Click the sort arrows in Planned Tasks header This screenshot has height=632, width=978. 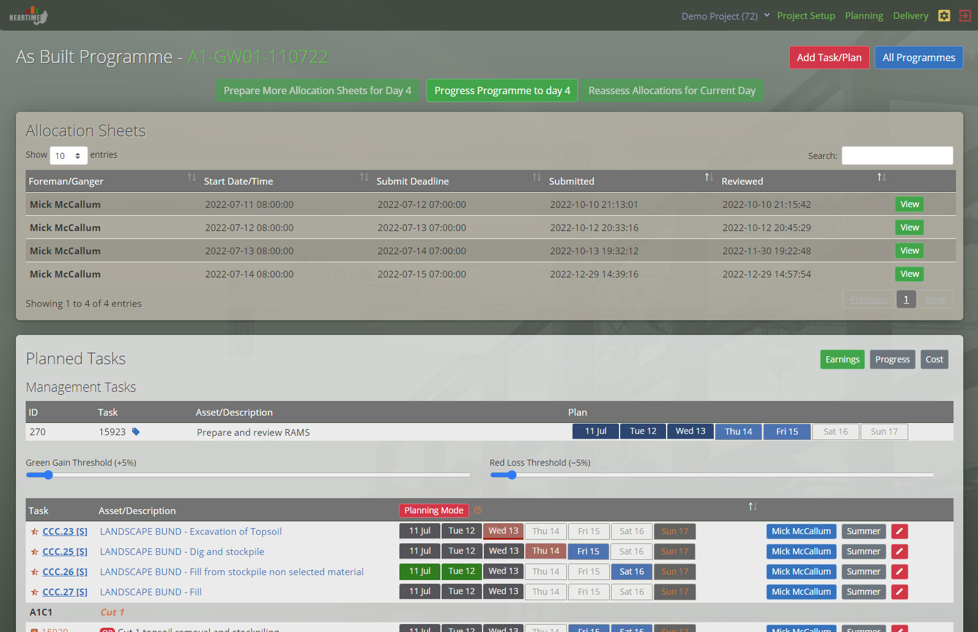coord(753,507)
